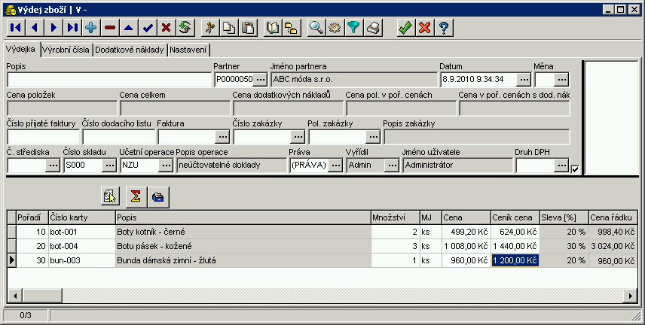Screen dimensions: 645x325
Task: Click the refresh data toolbar icon
Action: point(185,28)
